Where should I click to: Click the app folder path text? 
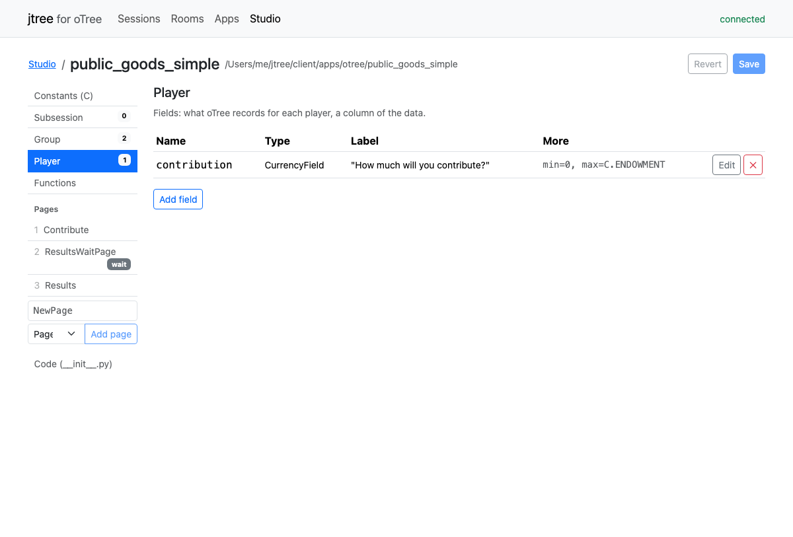(x=341, y=64)
